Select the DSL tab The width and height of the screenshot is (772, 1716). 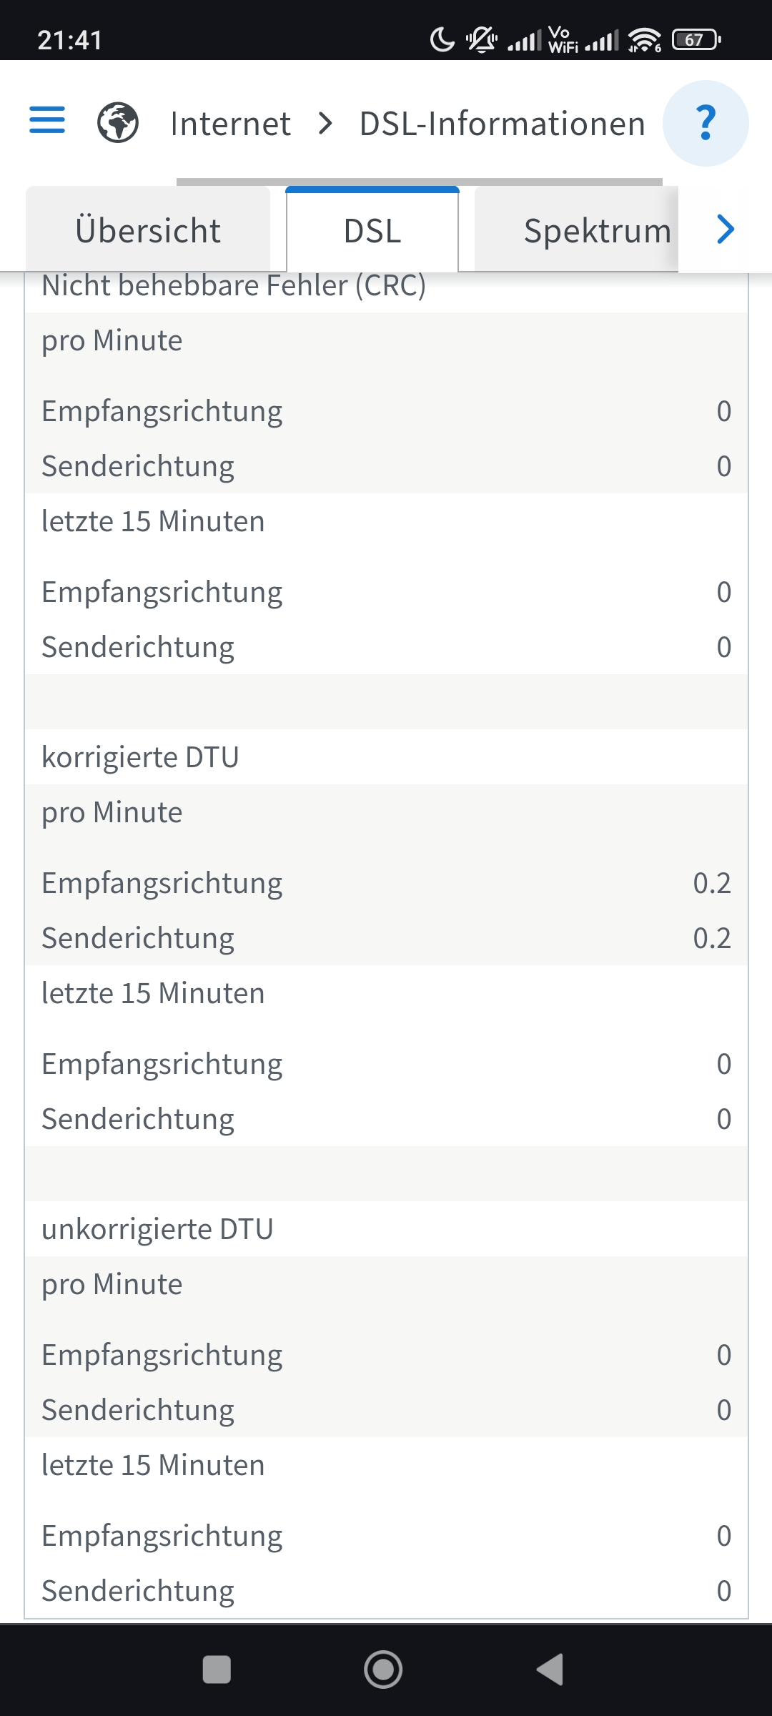tap(372, 231)
